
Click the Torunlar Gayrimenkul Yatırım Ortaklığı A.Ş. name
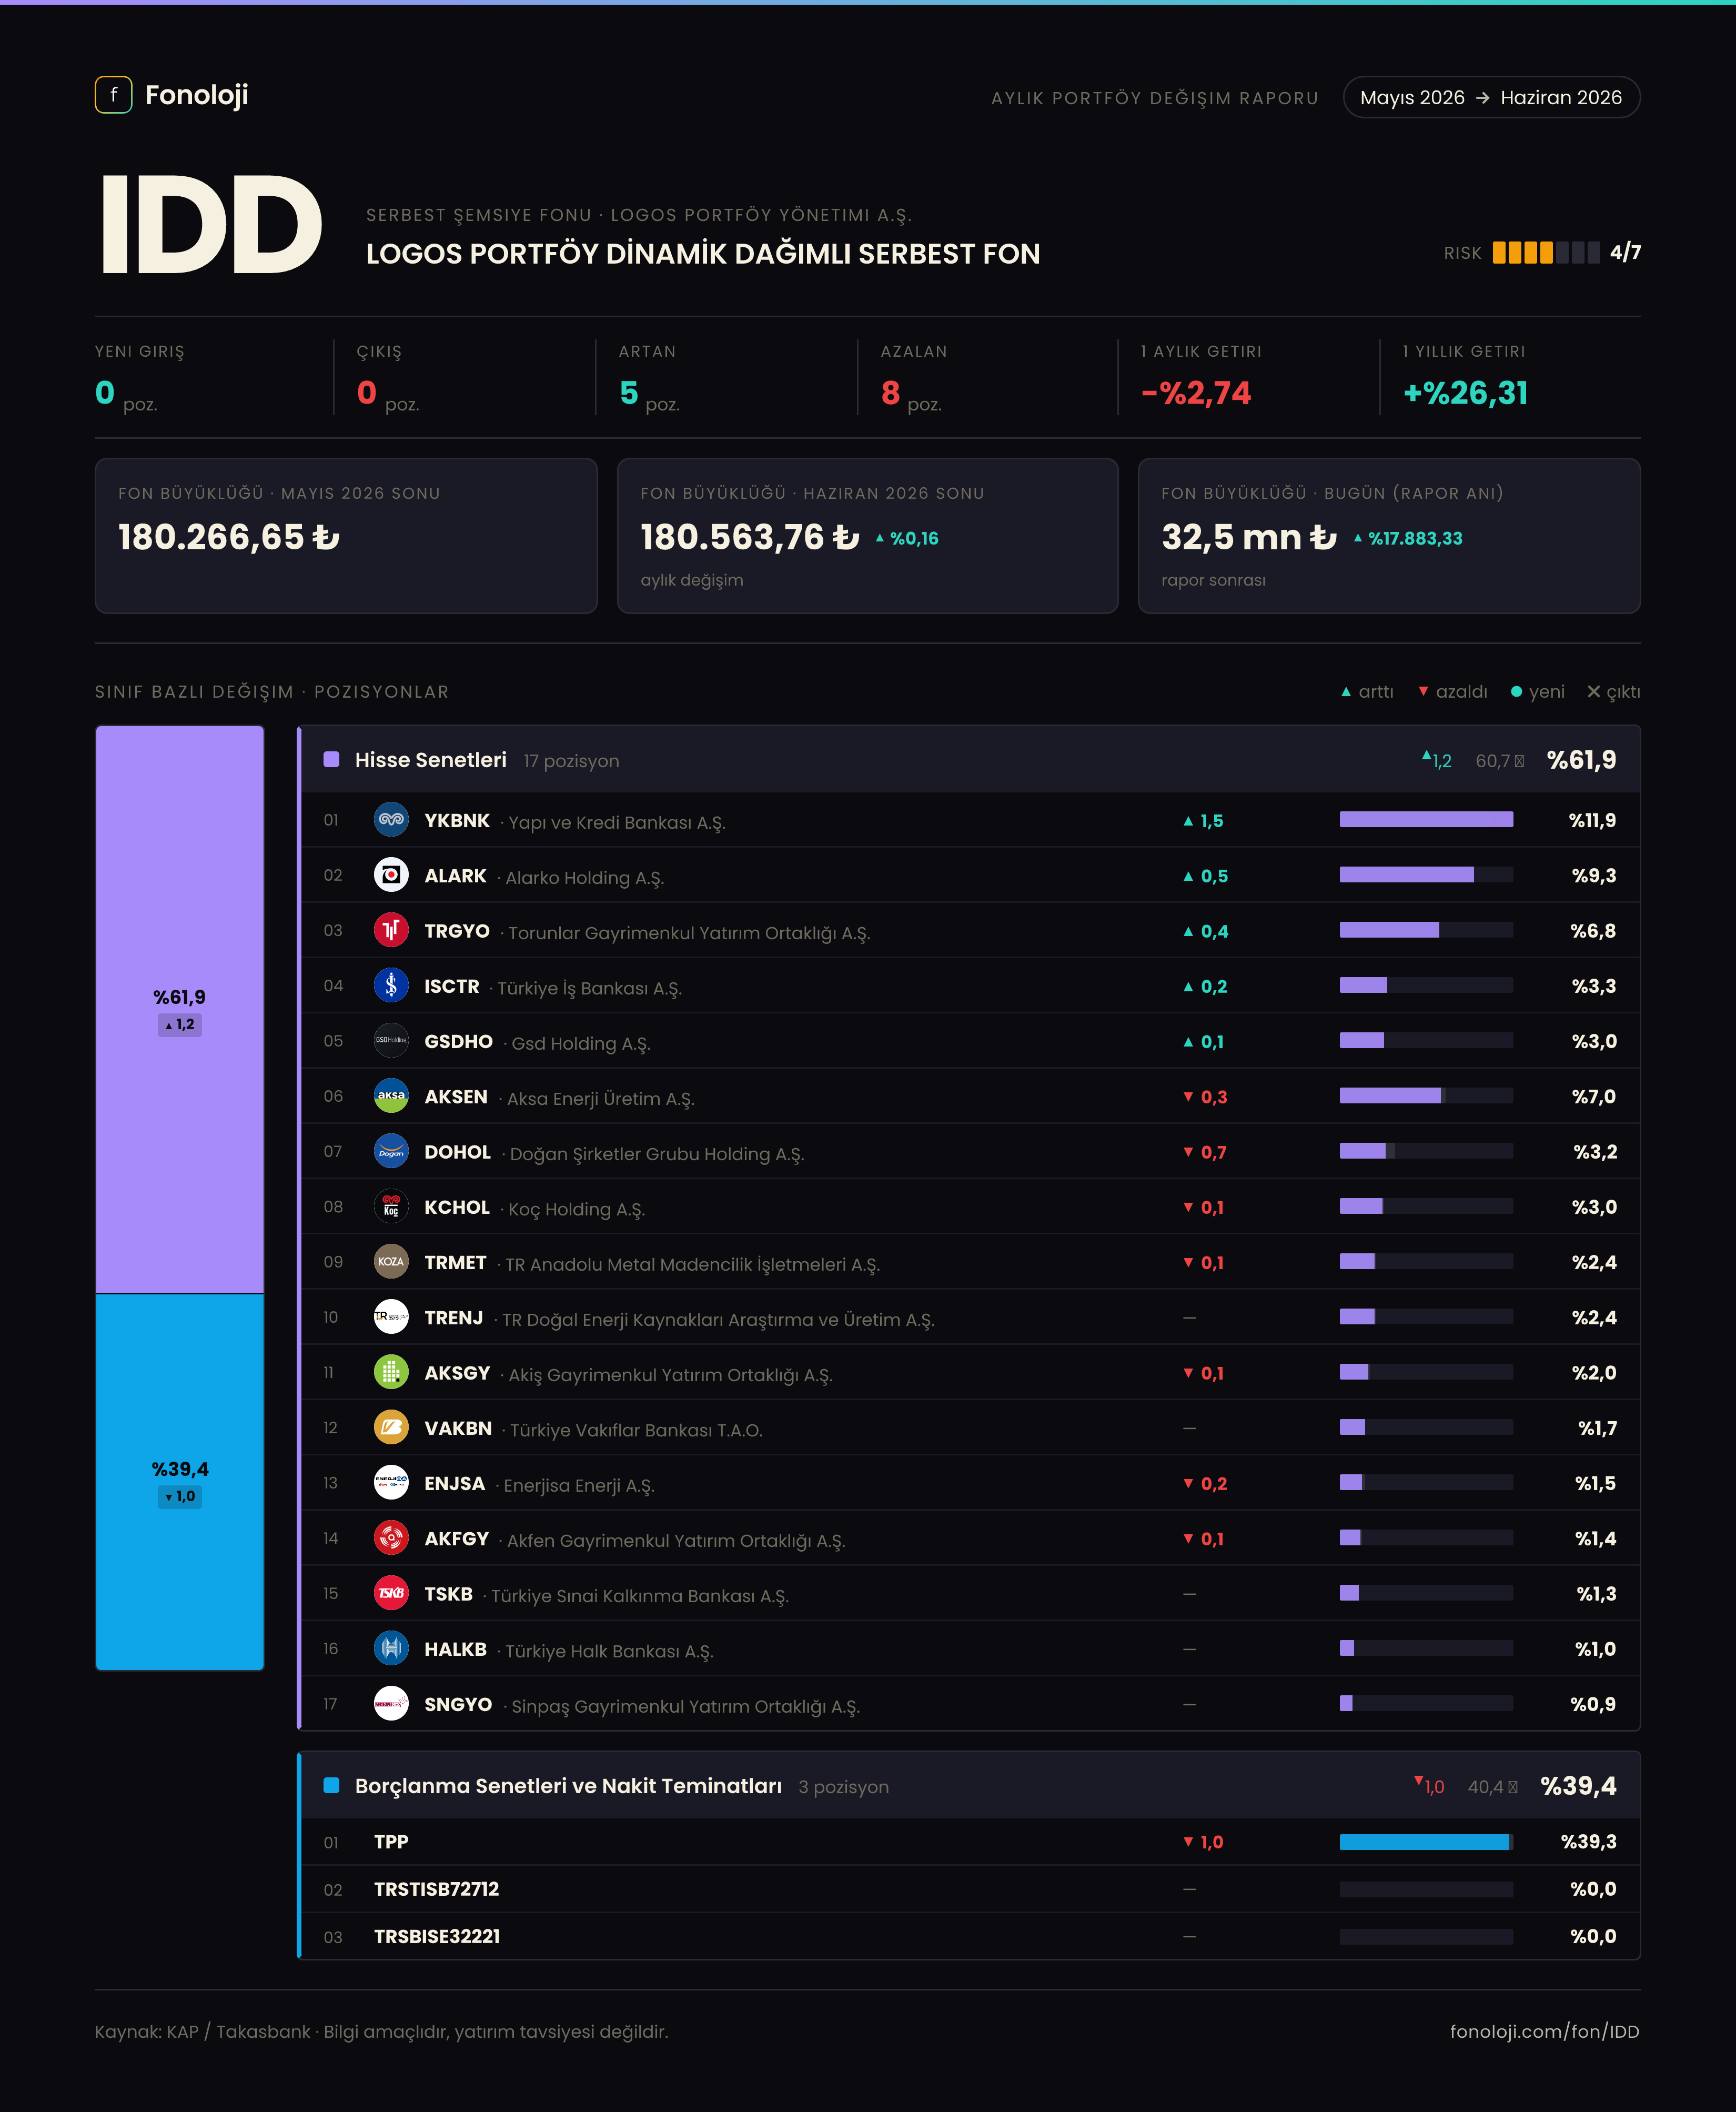coord(689,933)
